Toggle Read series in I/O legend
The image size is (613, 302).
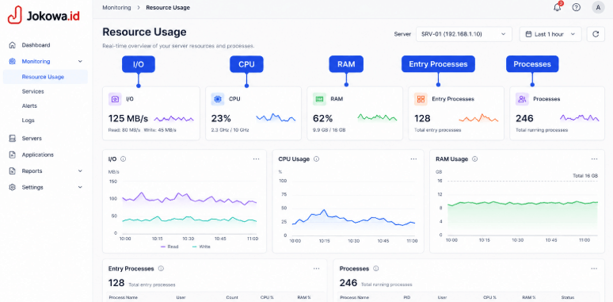pos(169,247)
